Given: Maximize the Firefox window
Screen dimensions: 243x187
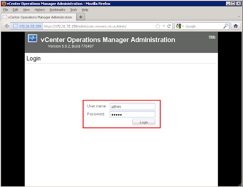Looking at the screenshot, I should 233,3.
